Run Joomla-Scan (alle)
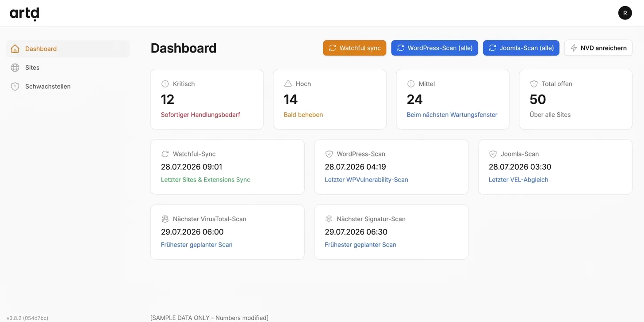 click(521, 48)
